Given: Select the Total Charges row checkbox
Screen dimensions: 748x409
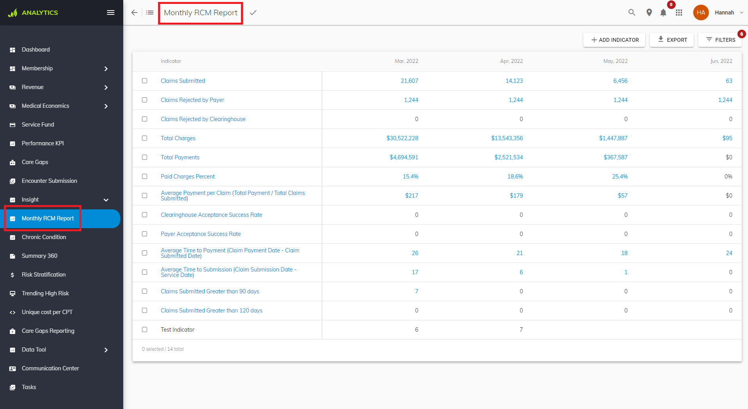Looking at the screenshot, I should [x=145, y=138].
